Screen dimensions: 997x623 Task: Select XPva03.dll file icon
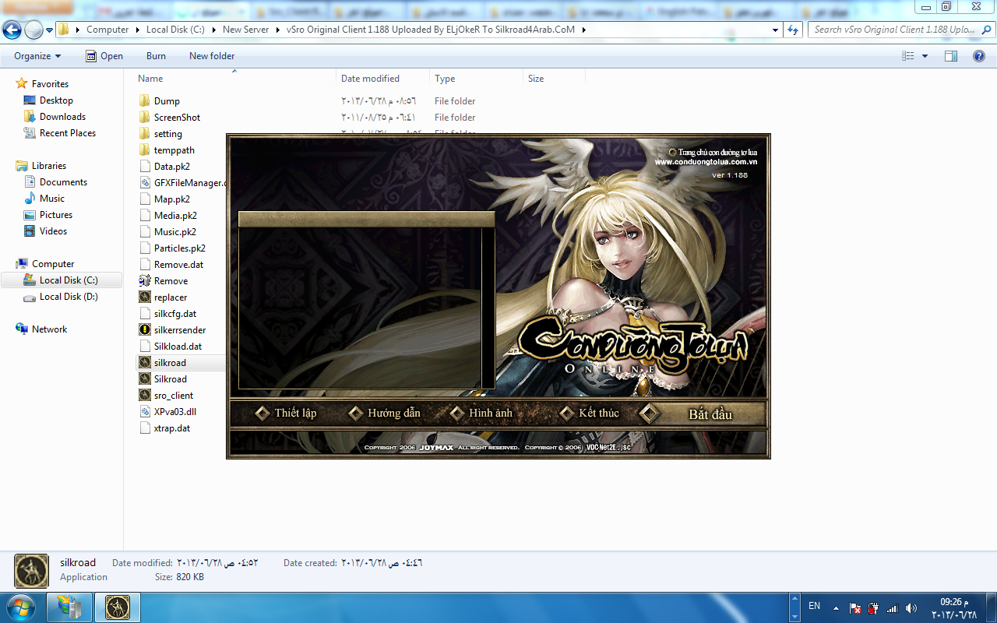tap(144, 412)
